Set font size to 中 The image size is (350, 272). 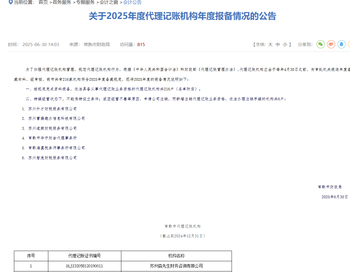278,45
